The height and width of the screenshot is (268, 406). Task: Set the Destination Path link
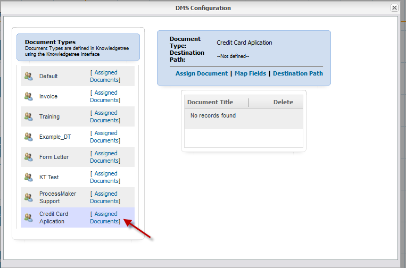click(297, 73)
